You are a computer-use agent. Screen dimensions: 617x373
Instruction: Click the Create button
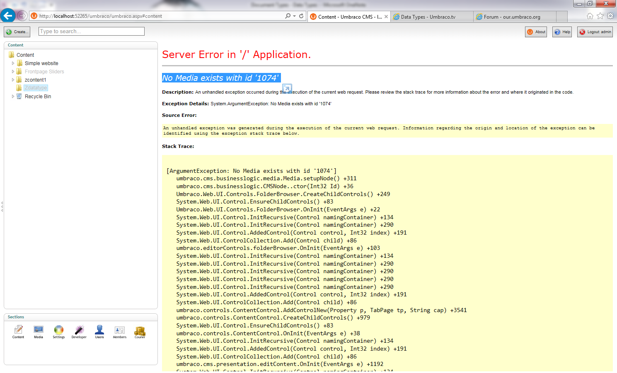coord(17,32)
